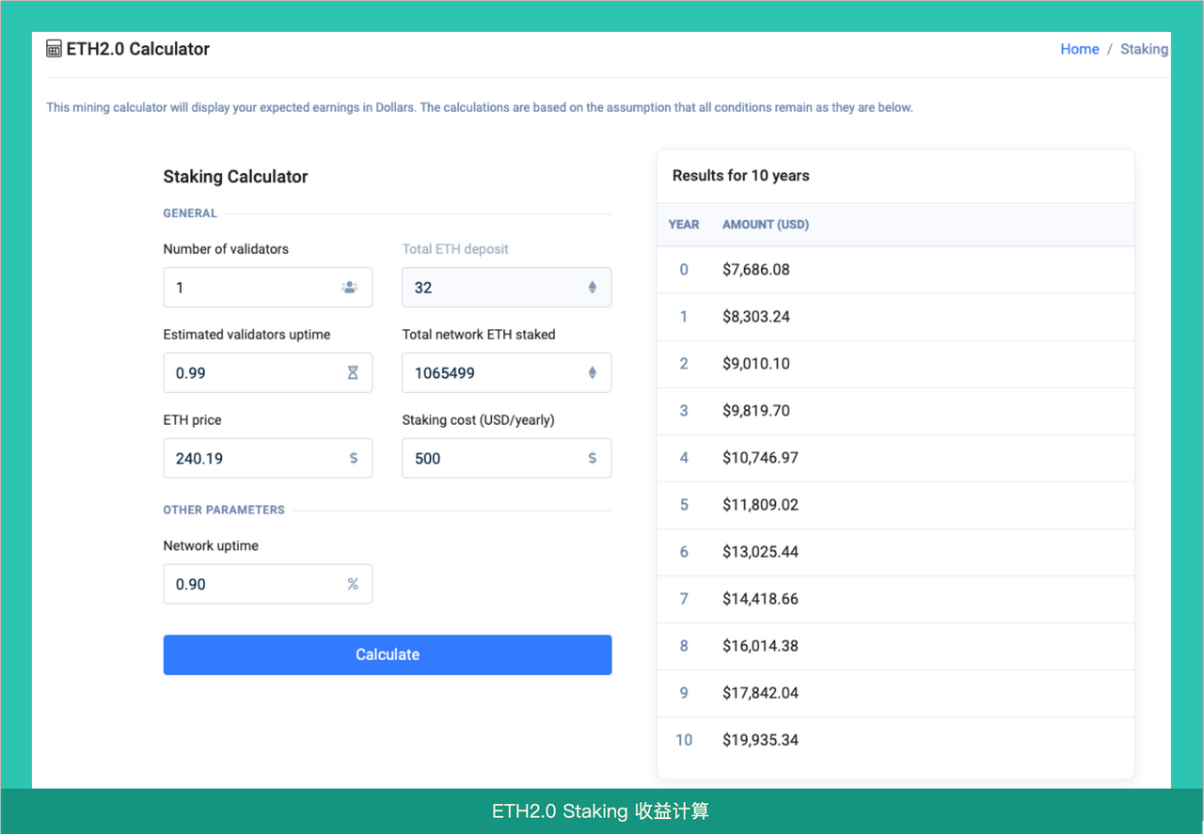Edit the ETH price value 240.19

(x=268, y=459)
